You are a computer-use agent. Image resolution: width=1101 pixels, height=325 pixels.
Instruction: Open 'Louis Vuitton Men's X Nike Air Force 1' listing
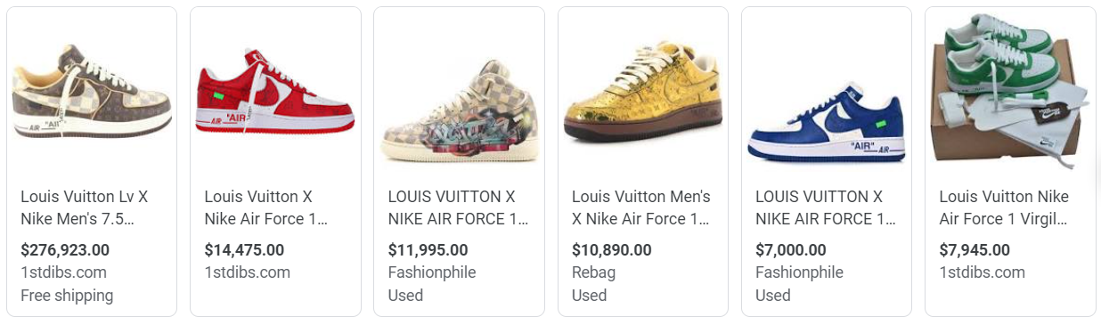(641, 207)
